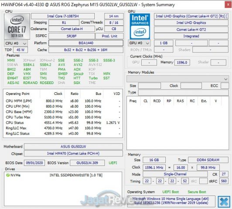Click the CPU Turbo Max operating point row
The height and width of the screenshot is (209, 232).
pyautogui.click(x=63, y=117)
